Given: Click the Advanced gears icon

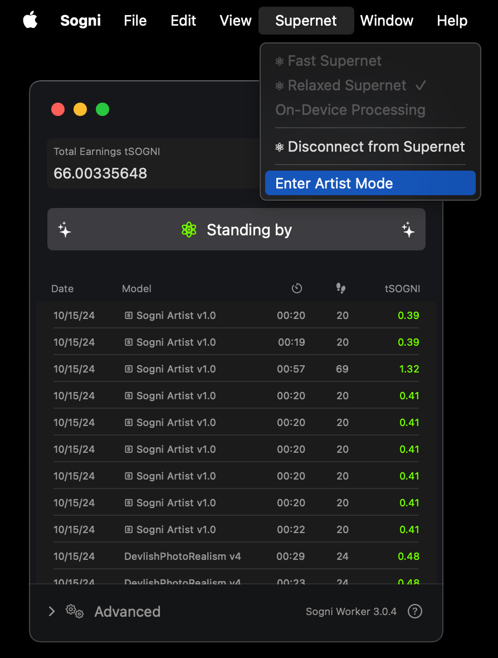Looking at the screenshot, I should [75, 611].
